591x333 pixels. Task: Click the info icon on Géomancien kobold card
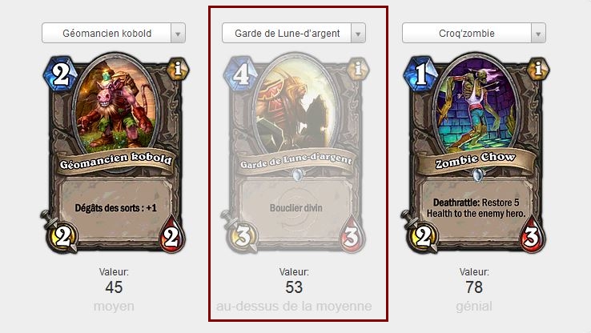click(x=178, y=69)
